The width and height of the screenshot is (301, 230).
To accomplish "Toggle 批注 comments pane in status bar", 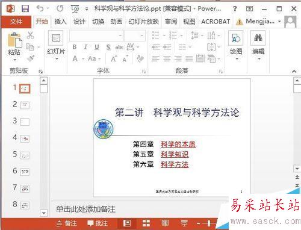I will click(x=98, y=223).
